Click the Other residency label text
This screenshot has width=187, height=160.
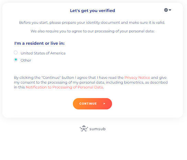(x=26, y=60)
